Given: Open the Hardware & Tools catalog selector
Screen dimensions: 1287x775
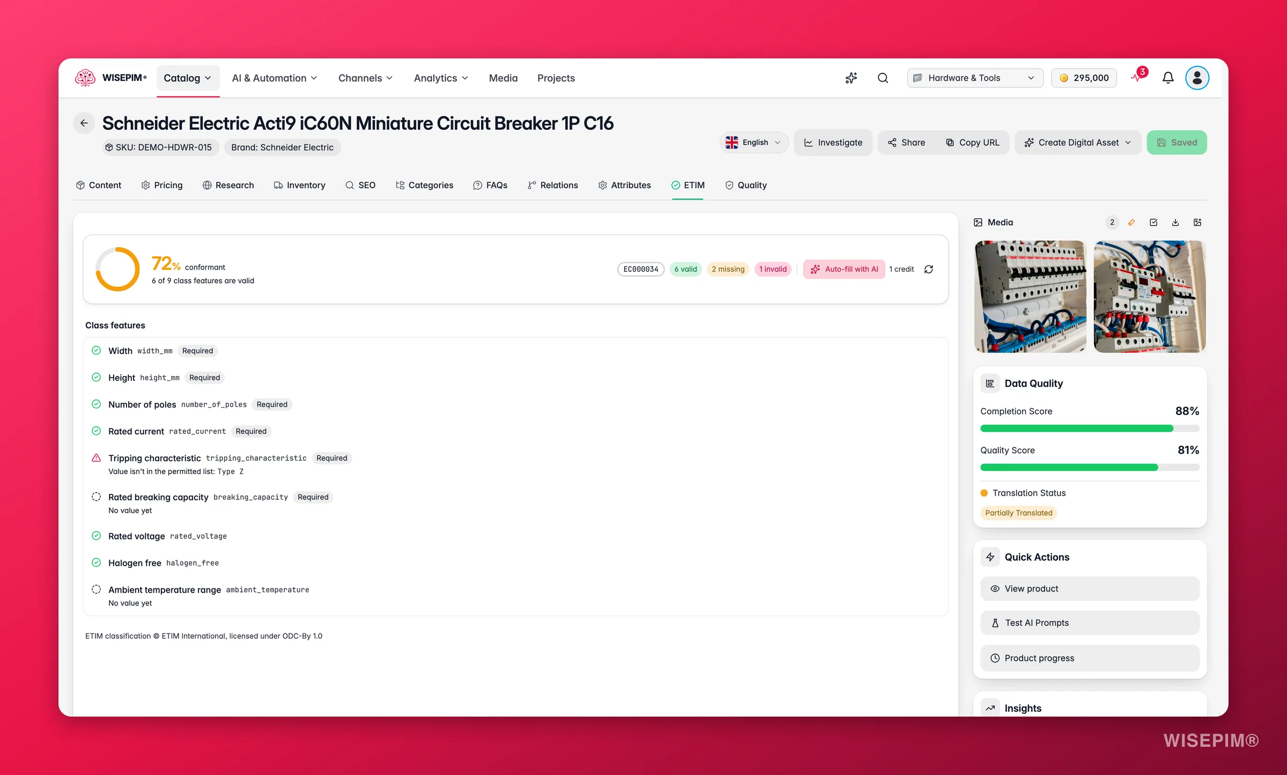Looking at the screenshot, I should (x=975, y=78).
